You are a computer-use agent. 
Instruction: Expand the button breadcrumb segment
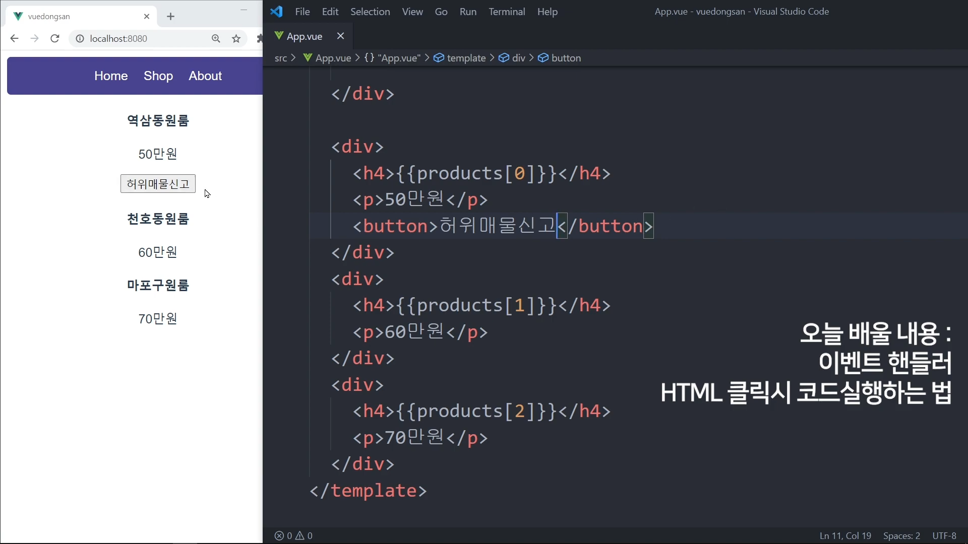[566, 58]
